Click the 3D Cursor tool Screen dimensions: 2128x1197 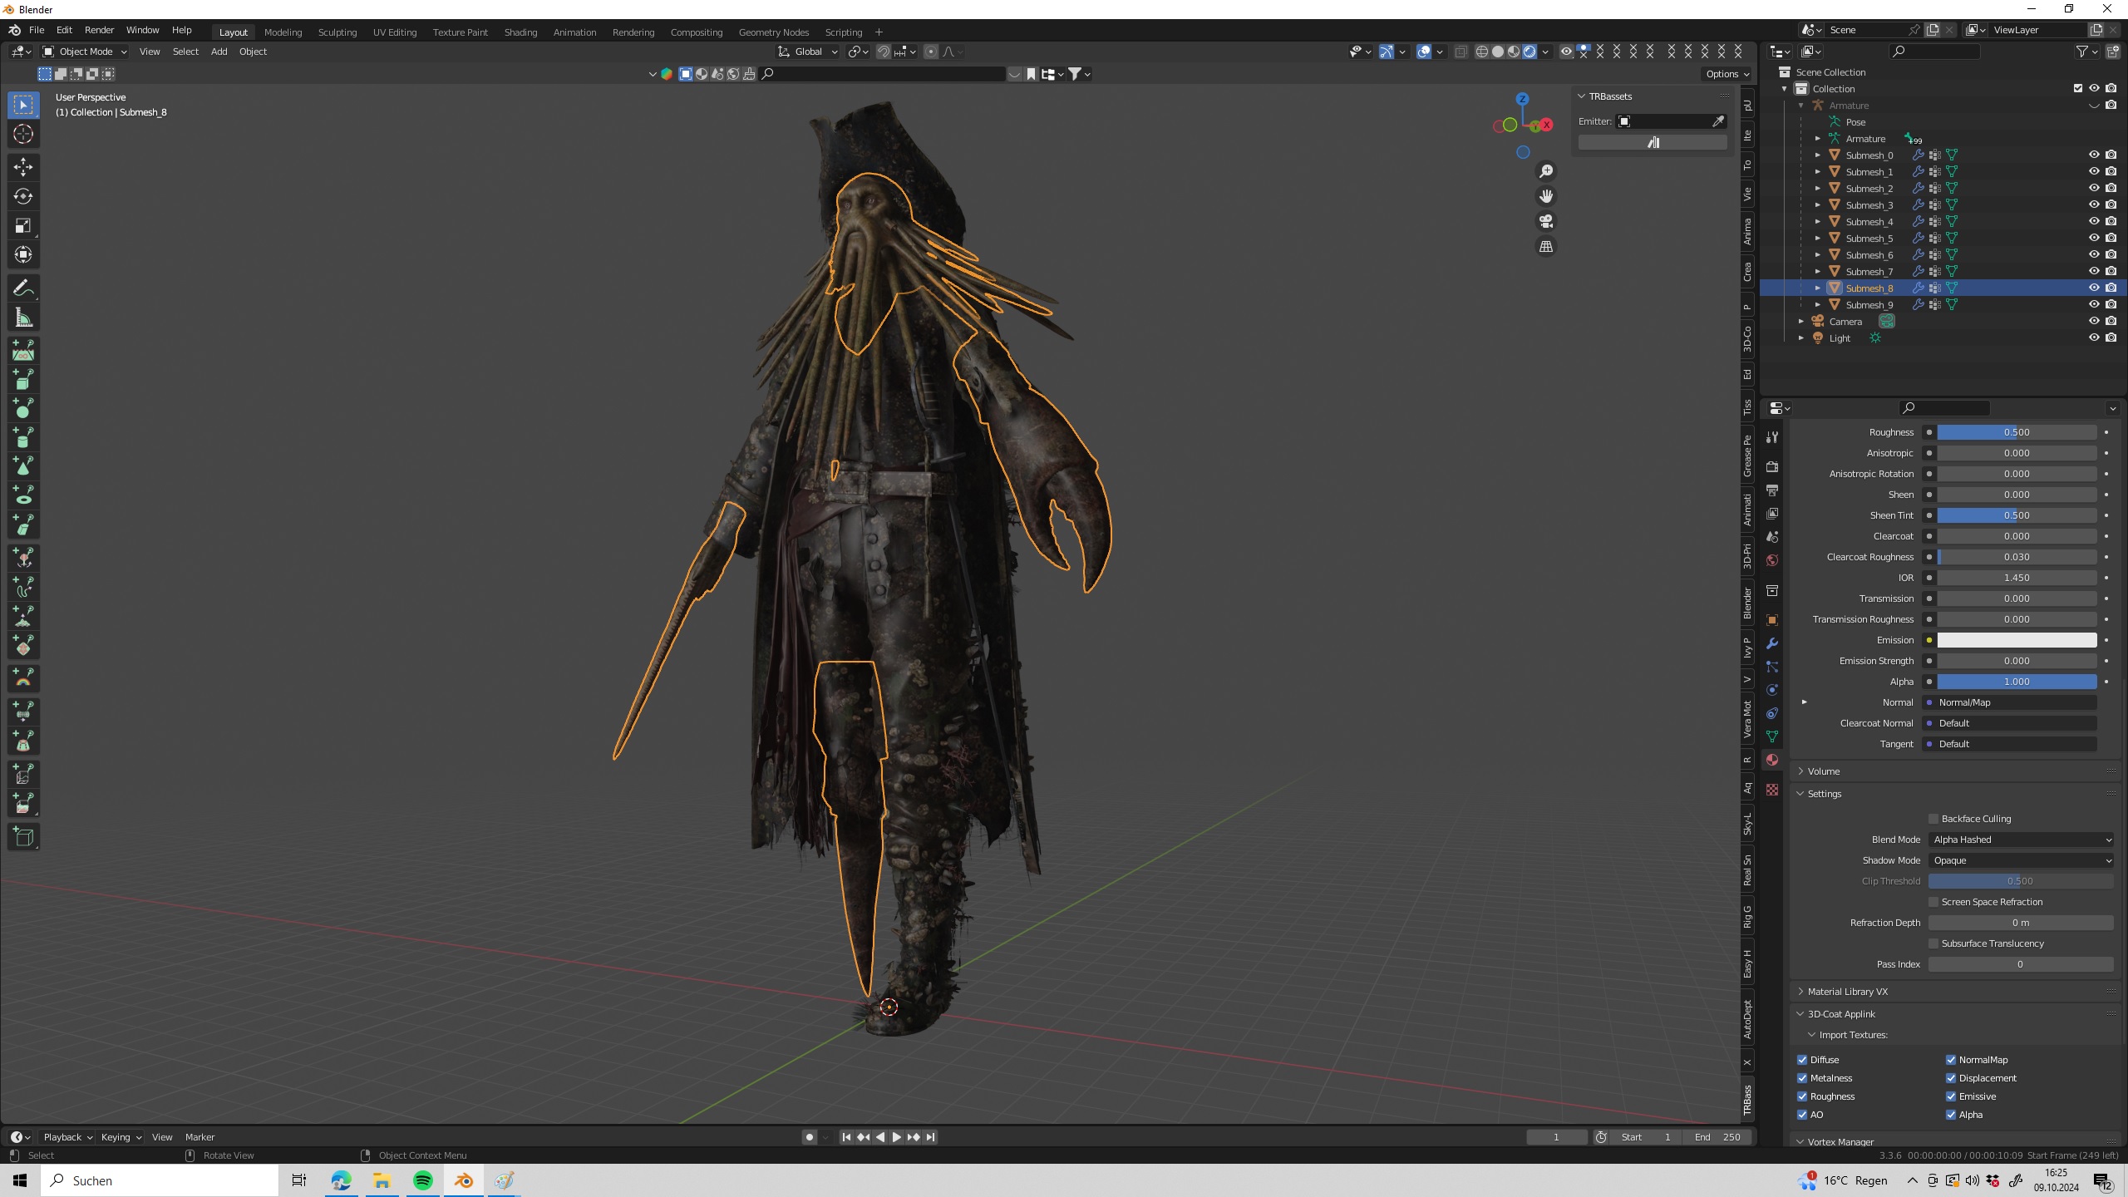pyautogui.click(x=23, y=134)
